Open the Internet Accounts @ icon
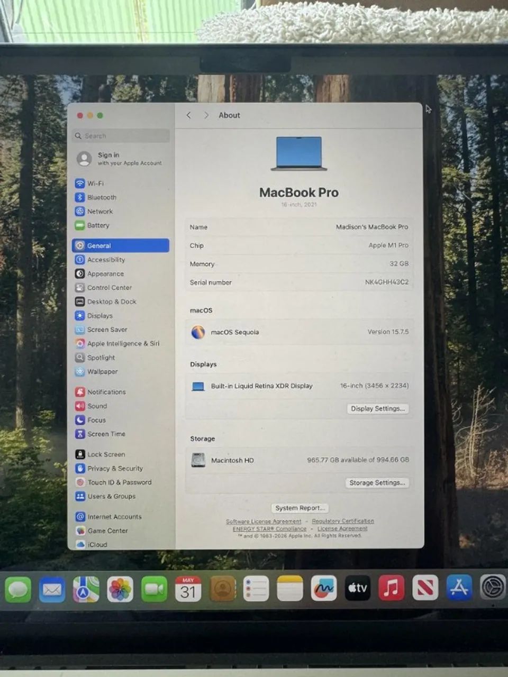508x677 pixels. (80, 517)
